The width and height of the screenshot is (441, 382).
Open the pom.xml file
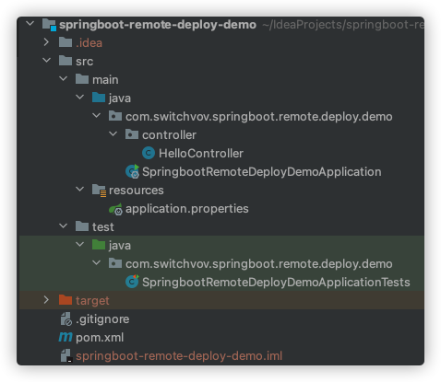pos(100,338)
